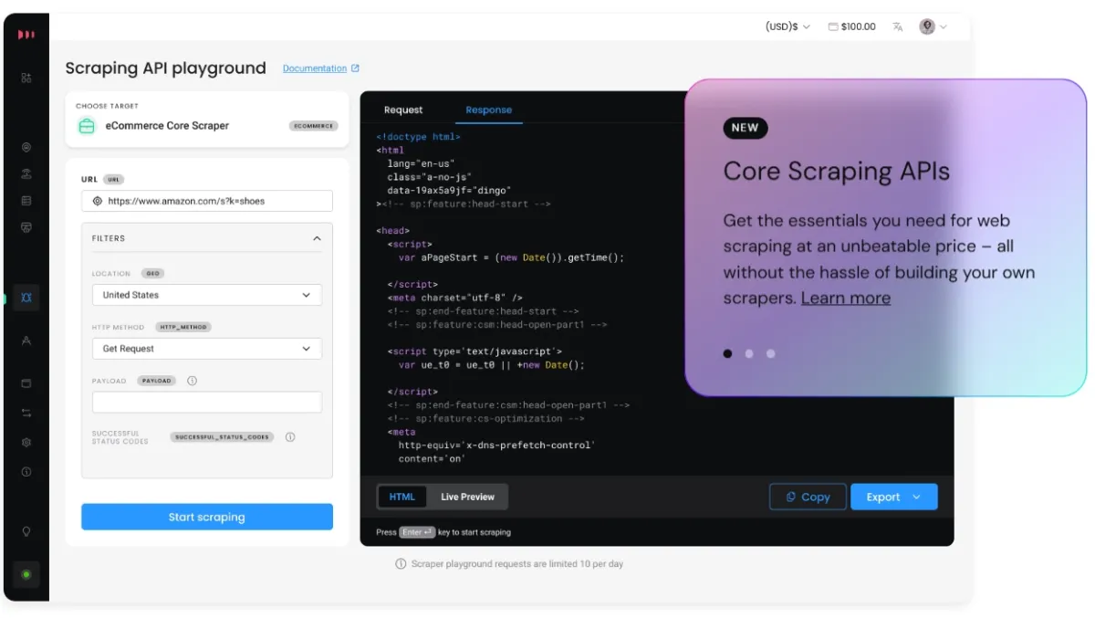Click the sidebar info circle icon
The image size is (1095, 618).
click(x=26, y=472)
